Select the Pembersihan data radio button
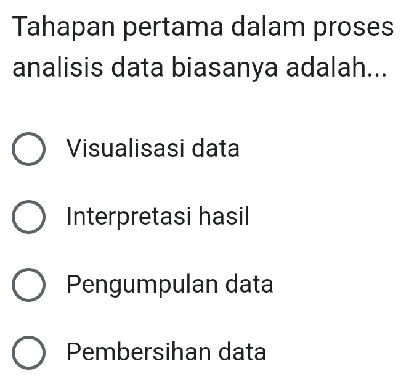 pos(28,354)
